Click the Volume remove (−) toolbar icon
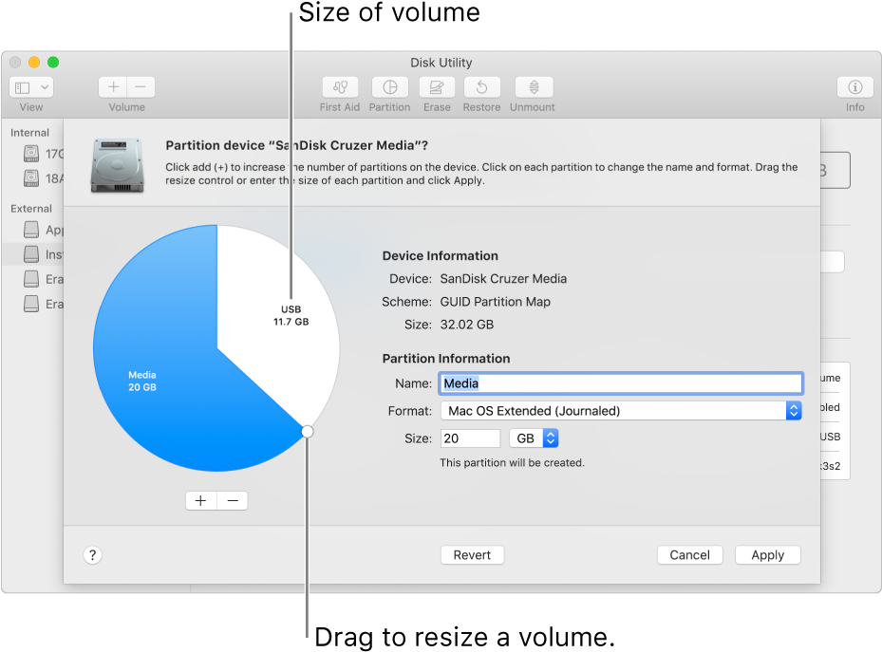This screenshot has height=652, width=882. (x=140, y=86)
